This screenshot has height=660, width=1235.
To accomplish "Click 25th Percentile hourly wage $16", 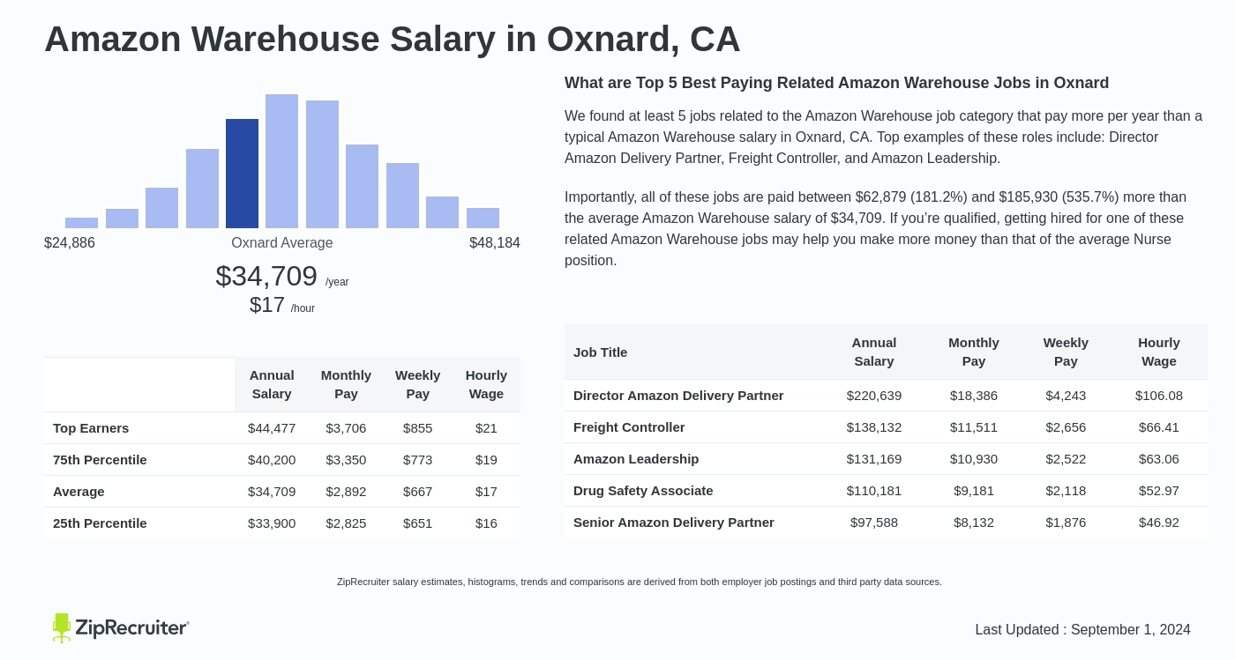I will coord(486,523).
